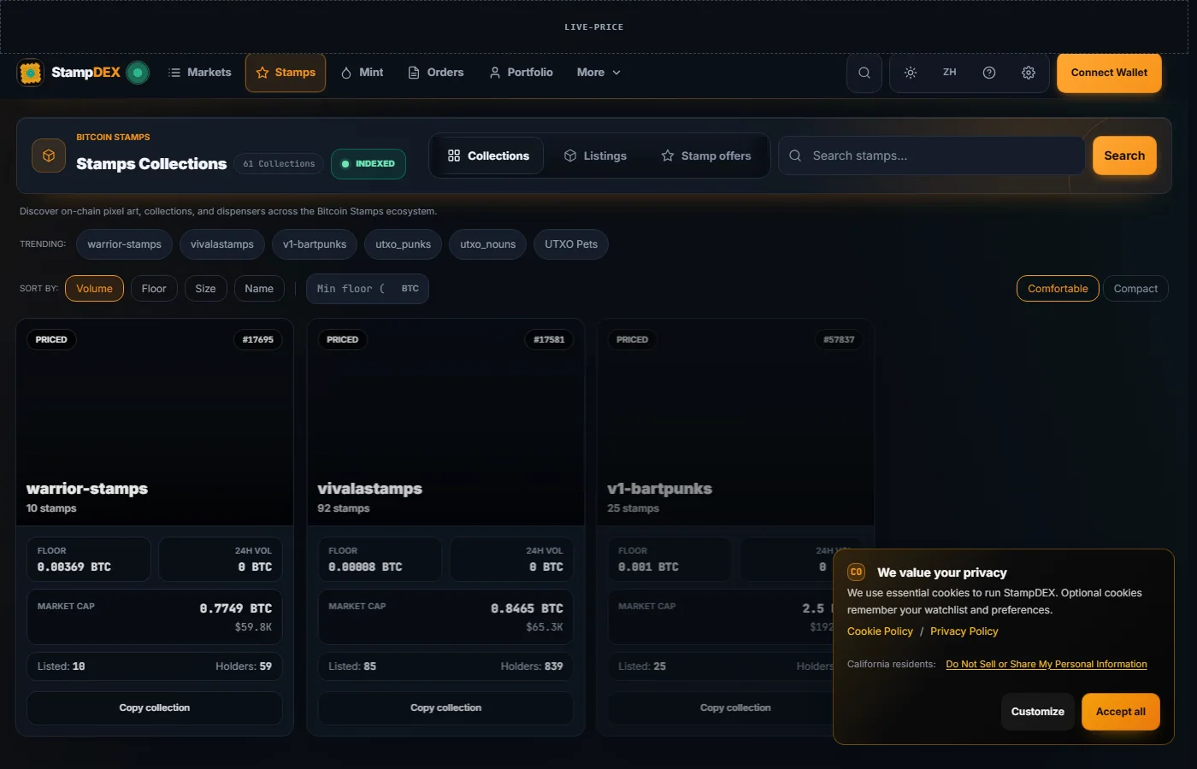Switch to the Collections tab
This screenshot has height=769, width=1197.
pyautogui.click(x=488, y=156)
